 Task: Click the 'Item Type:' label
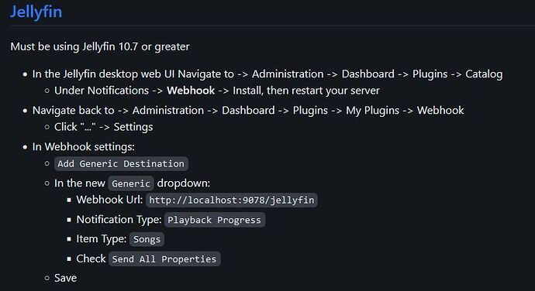click(x=102, y=239)
